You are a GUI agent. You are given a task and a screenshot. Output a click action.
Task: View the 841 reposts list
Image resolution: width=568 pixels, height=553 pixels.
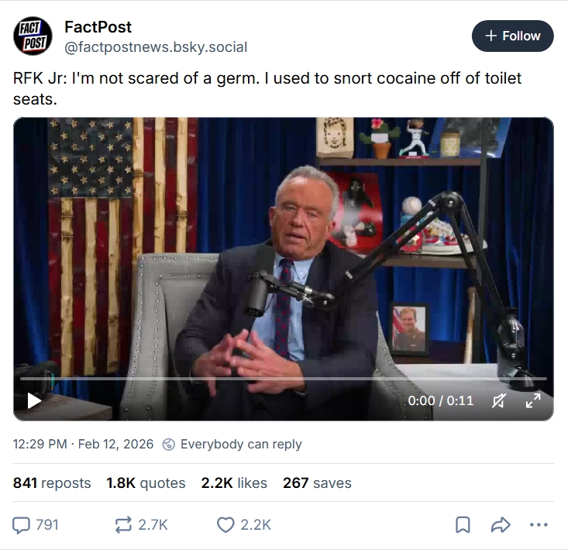[x=52, y=483]
